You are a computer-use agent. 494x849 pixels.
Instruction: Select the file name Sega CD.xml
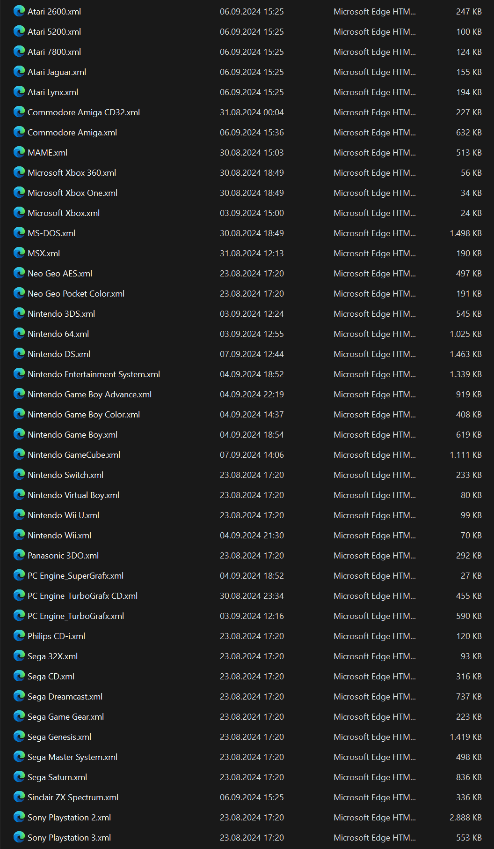click(x=51, y=677)
